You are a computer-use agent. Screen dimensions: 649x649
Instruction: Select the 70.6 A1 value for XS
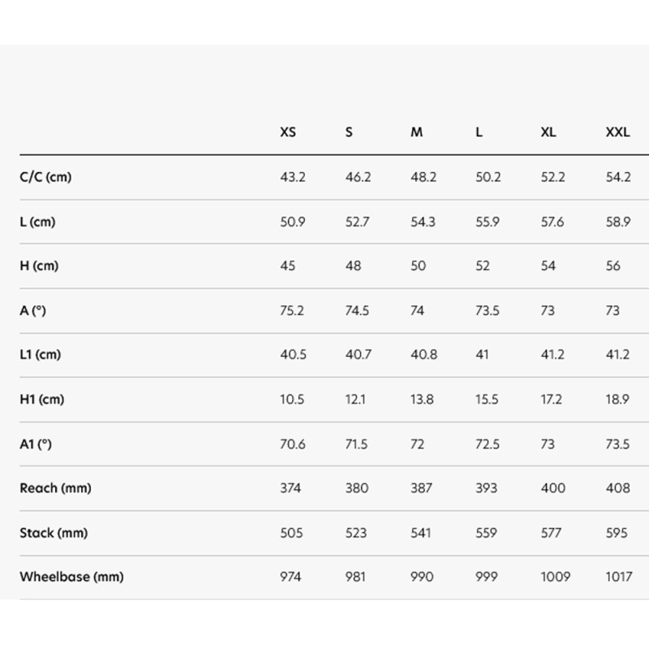click(292, 444)
